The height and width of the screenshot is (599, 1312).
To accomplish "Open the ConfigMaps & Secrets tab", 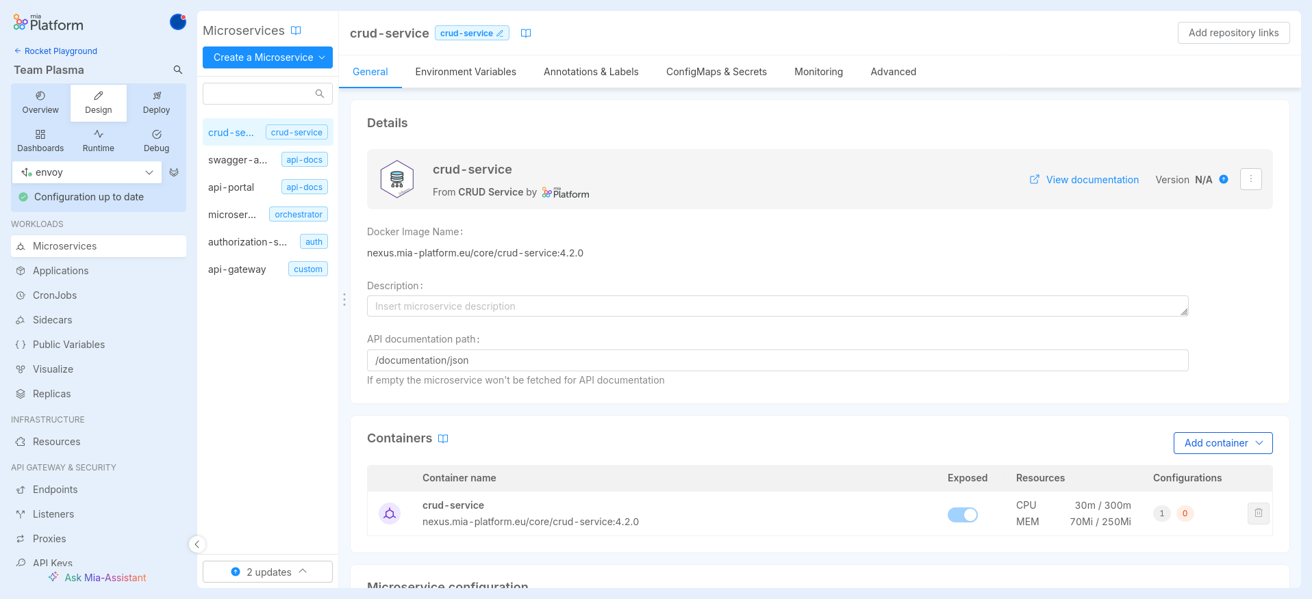I will pos(716,72).
